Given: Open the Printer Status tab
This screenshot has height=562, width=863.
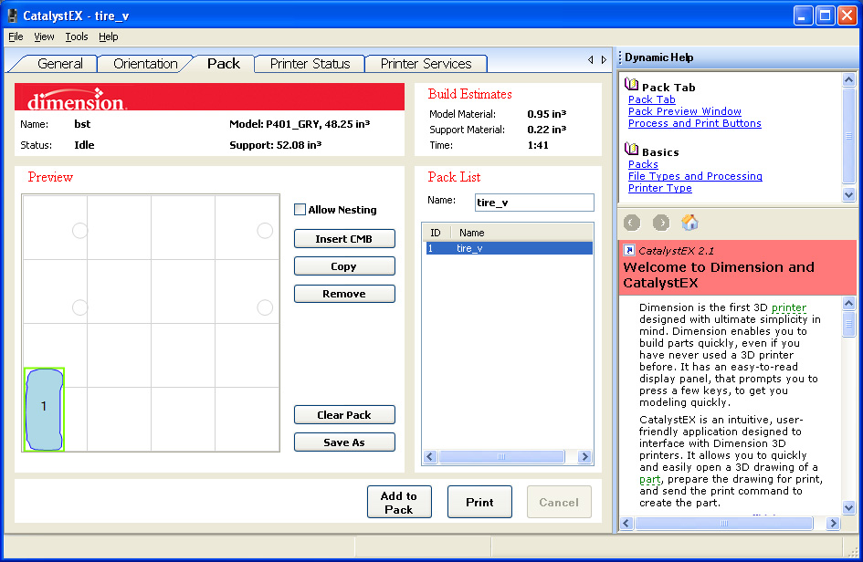Looking at the screenshot, I should 310,64.
